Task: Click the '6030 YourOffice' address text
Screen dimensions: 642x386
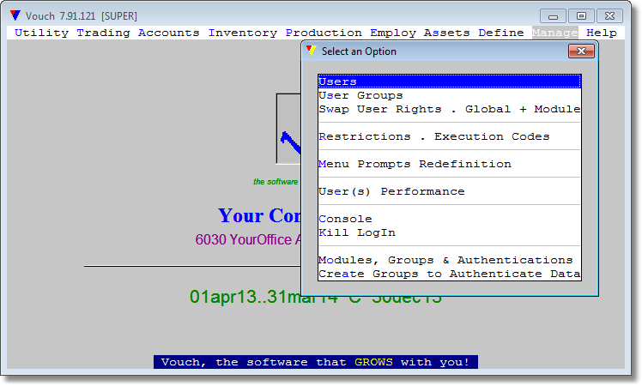Action: (x=248, y=239)
